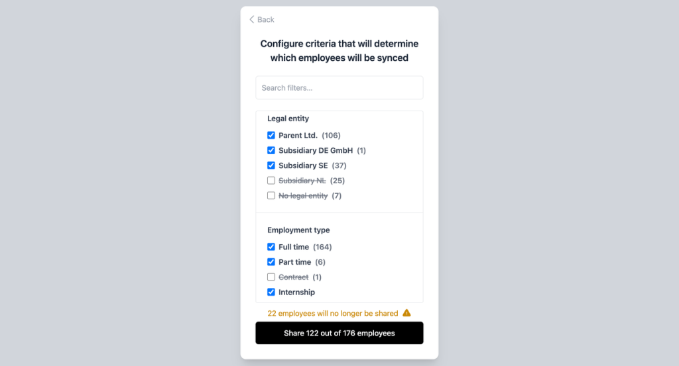
Task: Tick the Contract employment type checkbox
Action: point(271,277)
